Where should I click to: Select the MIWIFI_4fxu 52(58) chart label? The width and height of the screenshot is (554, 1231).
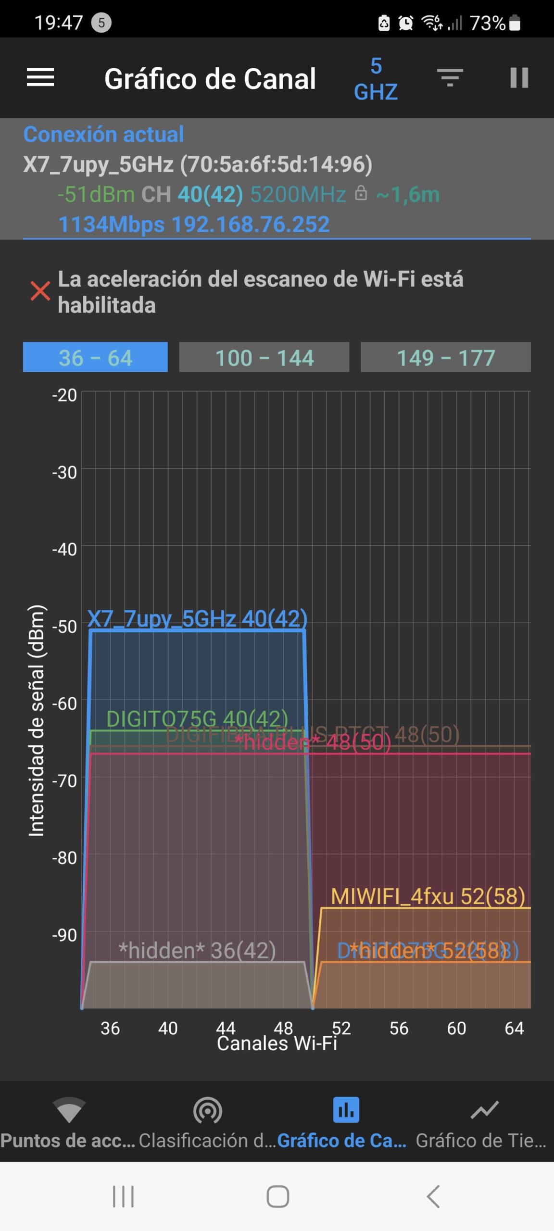(x=428, y=896)
